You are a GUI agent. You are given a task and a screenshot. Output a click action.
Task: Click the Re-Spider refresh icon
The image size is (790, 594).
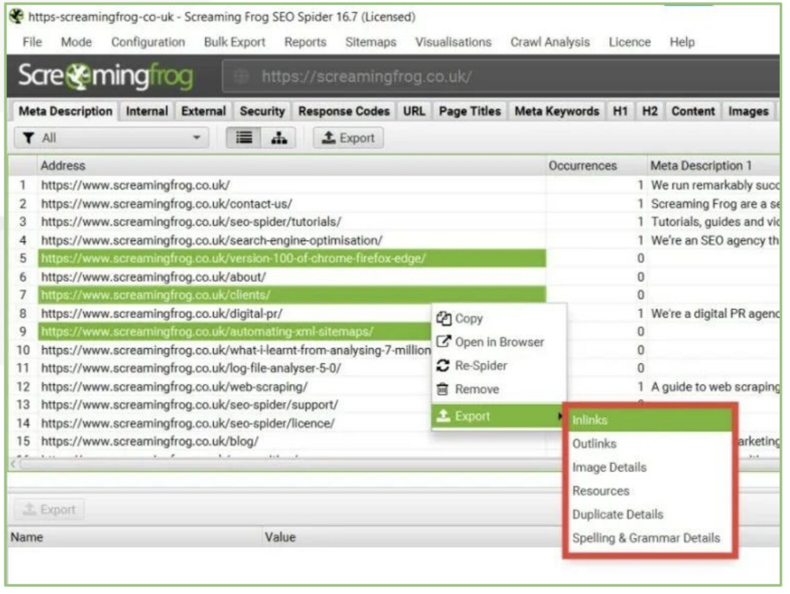tap(443, 365)
